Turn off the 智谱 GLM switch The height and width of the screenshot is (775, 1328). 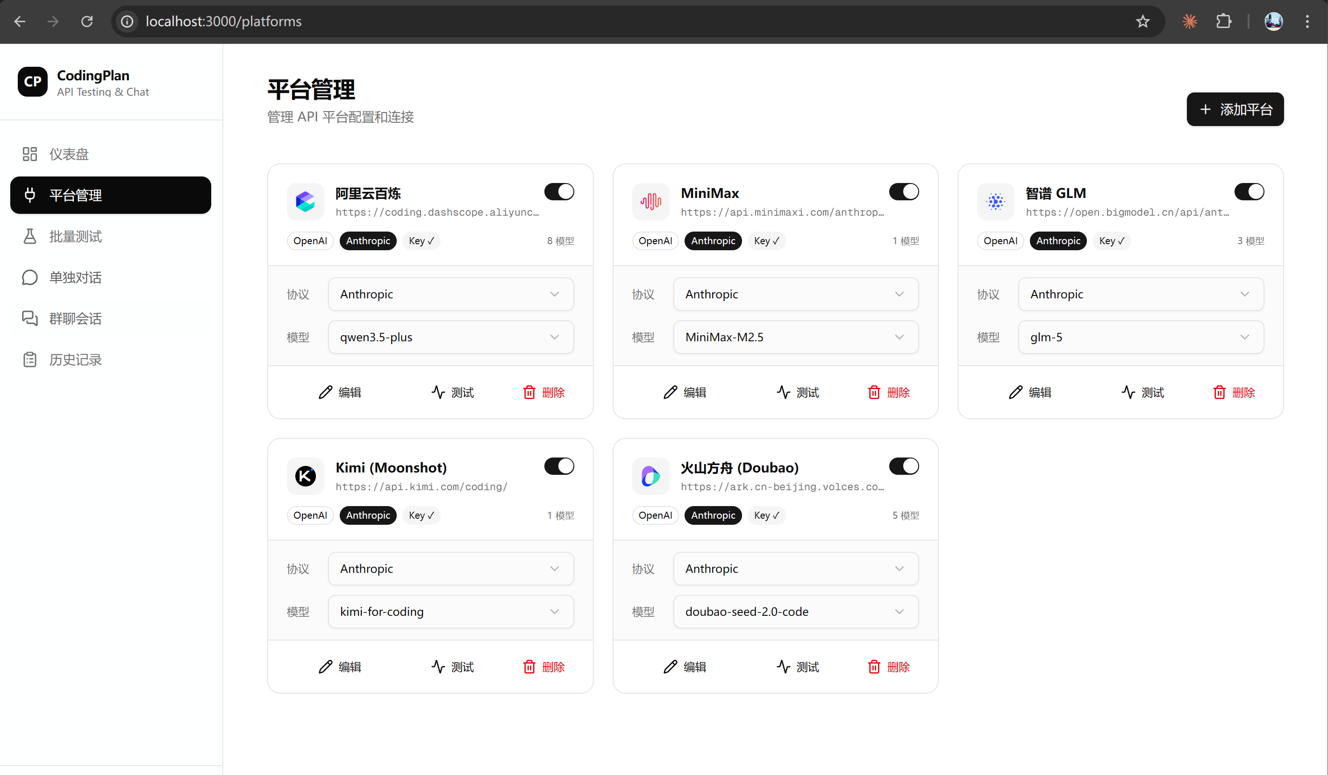[x=1249, y=191]
